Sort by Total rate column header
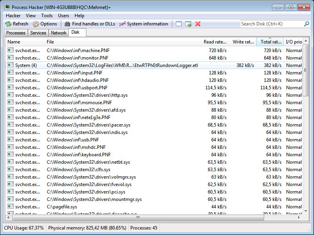This screenshot has width=314, height=235. [270, 42]
